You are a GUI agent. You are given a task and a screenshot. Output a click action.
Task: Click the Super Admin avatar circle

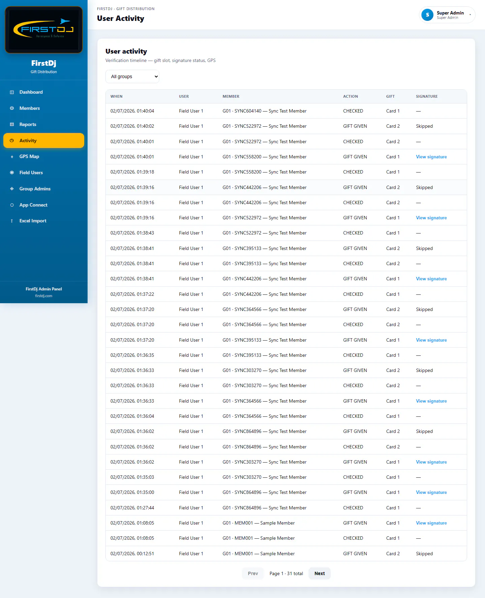point(427,15)
